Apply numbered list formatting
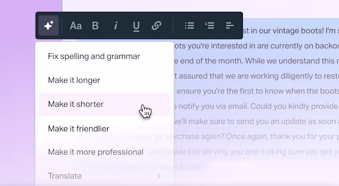The height and width of the screenshot is (186, 339). (x=209, y=25)
